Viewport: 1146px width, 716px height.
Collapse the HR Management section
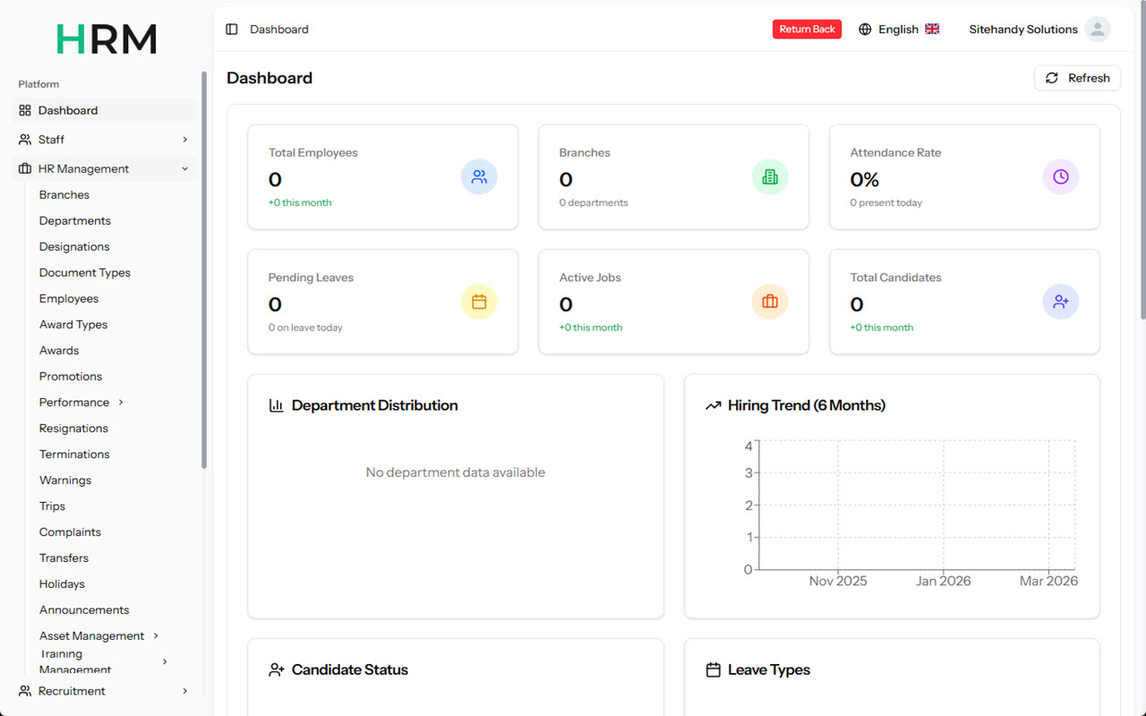point(104,169)
